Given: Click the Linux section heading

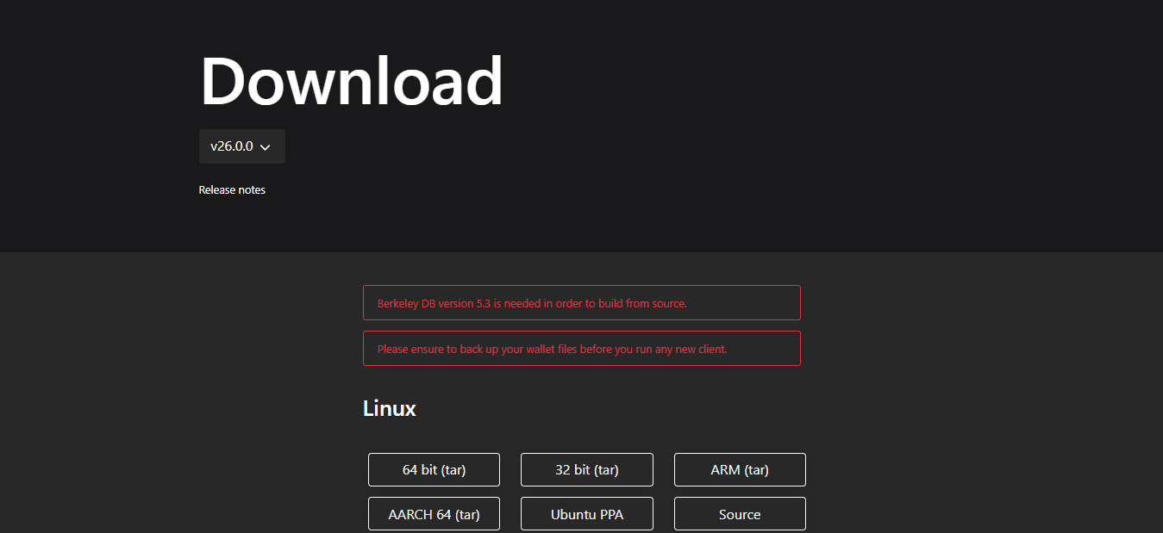Looking at the screenshot, I should click(x=390, y=408).
